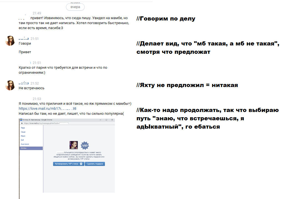281x199 pixels.
Task: Open avatar beside the "Говори" message
Action: (x=10, y=41)
